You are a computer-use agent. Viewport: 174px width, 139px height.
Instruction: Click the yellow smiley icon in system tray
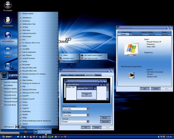[164, 137]
